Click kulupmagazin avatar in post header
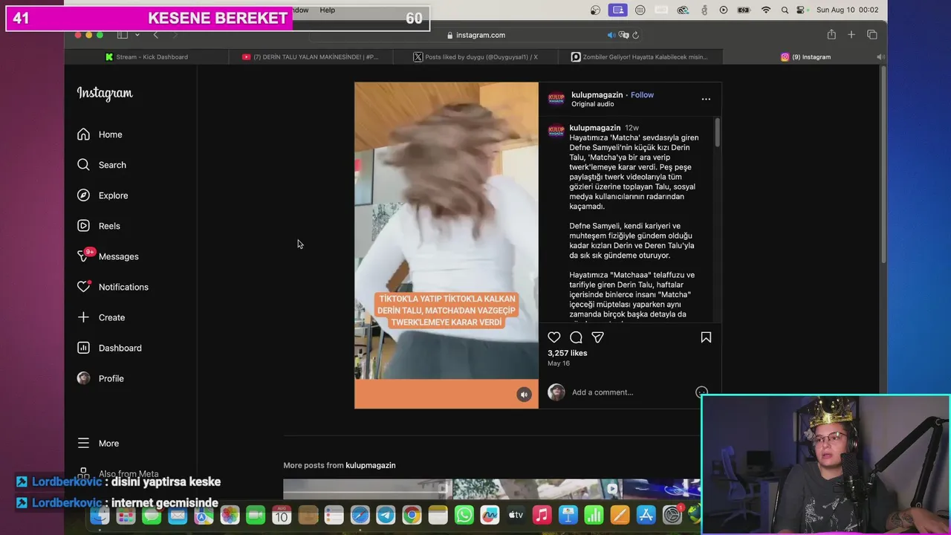This screenshot has width=951, height=535. [556, 99]
